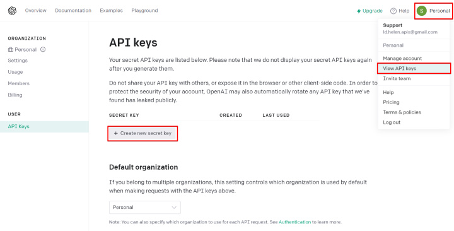Create new secret key button
This screenshot has height=231, width=454.
point(143,133)
